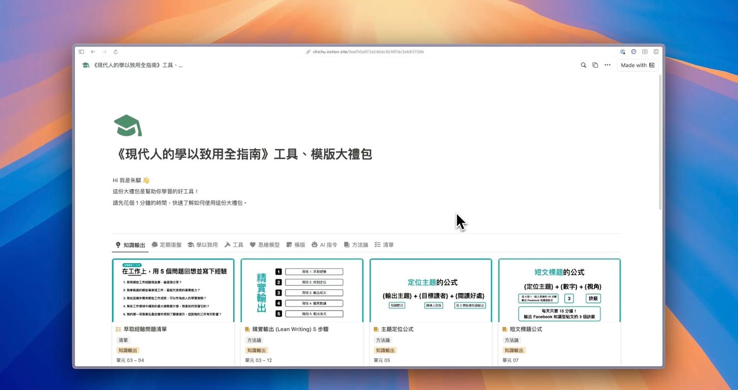Click the duplicate page icon
The width and height of the screenshot is (738, 390).
click(595, 65)
